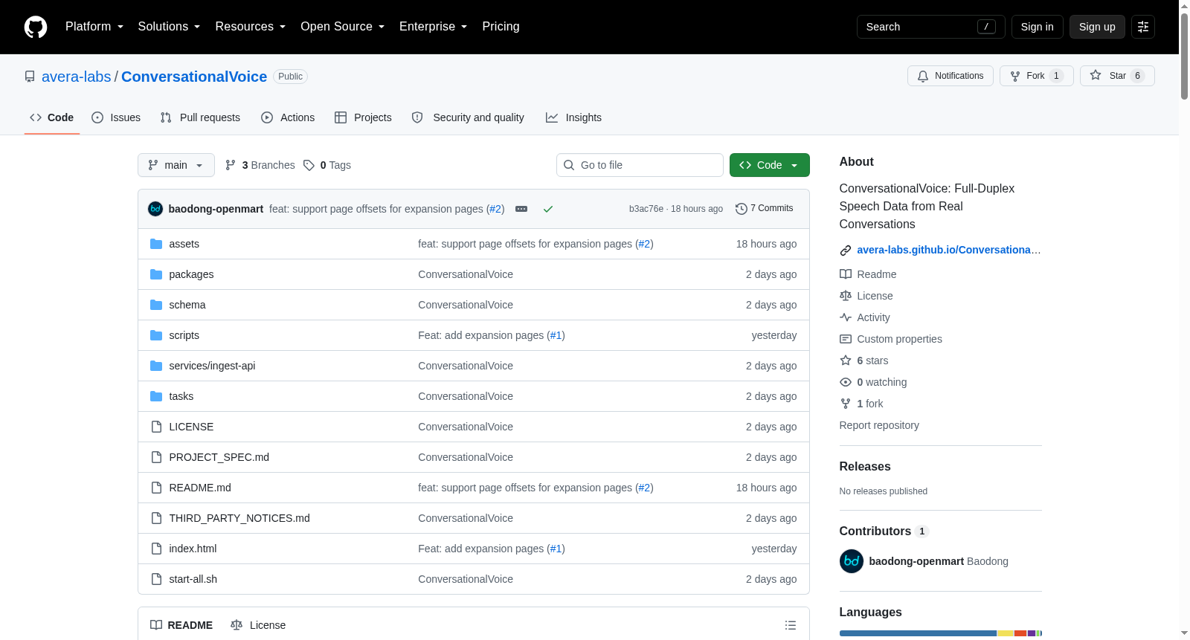
Task: Click the link icon beside the website URL
Action: tap(846, 250)
